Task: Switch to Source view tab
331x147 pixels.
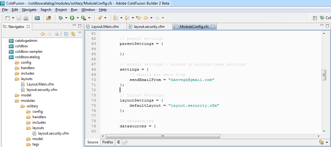Action: tap(93, 142)
